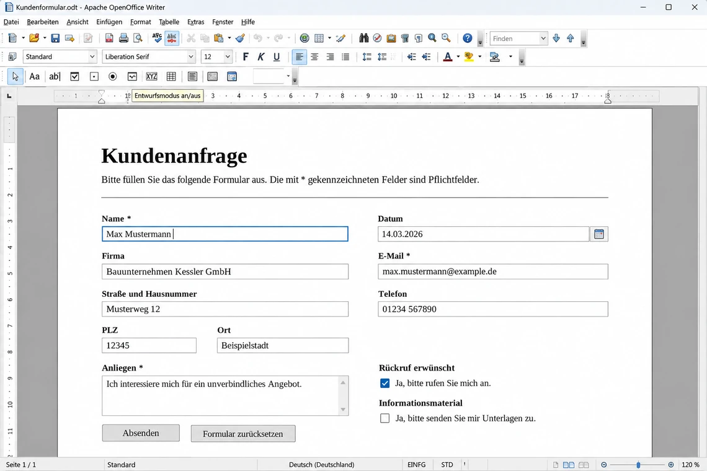
Task: Click the E-Mail input field
Action: pos(493,271)
